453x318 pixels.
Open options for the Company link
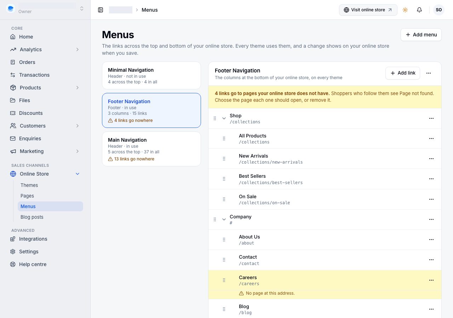point(431,219)
